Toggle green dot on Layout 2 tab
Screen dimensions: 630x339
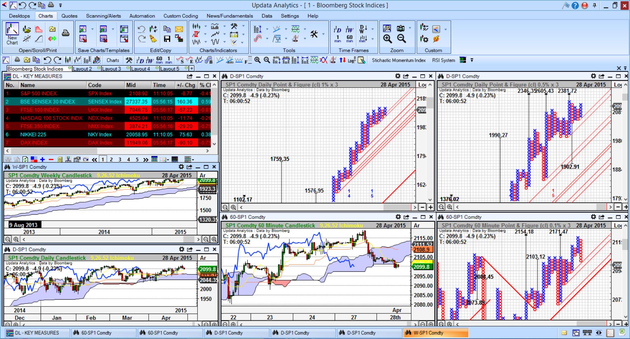[99, 68]
